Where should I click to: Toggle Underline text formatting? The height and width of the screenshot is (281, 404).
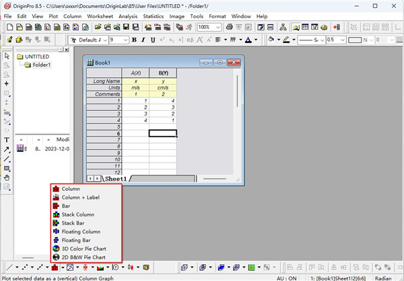click(x=153, y=40)
